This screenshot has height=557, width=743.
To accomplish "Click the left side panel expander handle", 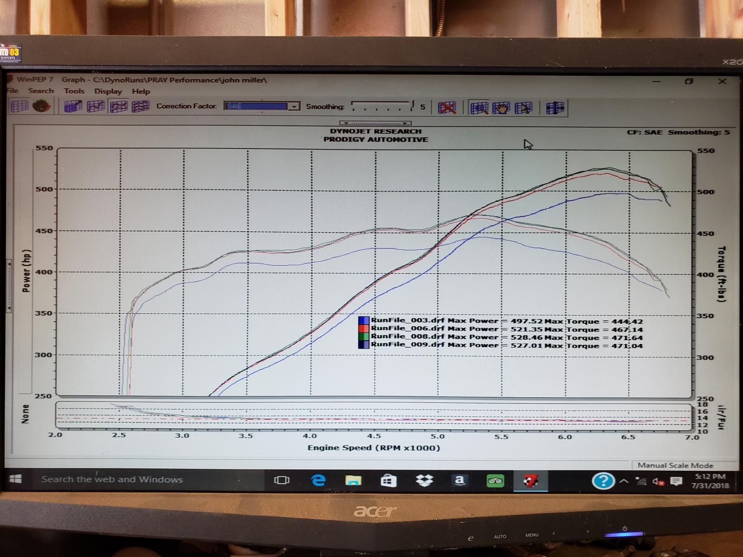I will point(8,285).
